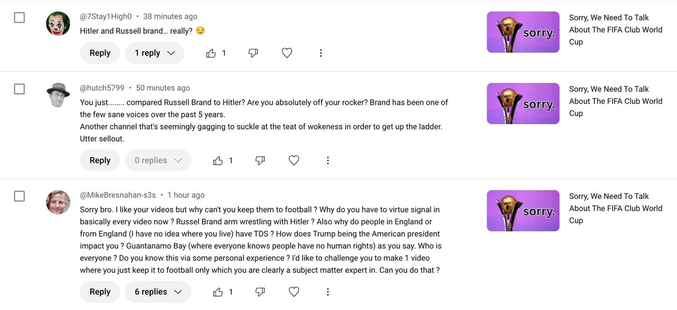Reply to the @MikeBresnahan-s3s comment
The width and height of the screenshot is (677, 310).
click(100, 292)
